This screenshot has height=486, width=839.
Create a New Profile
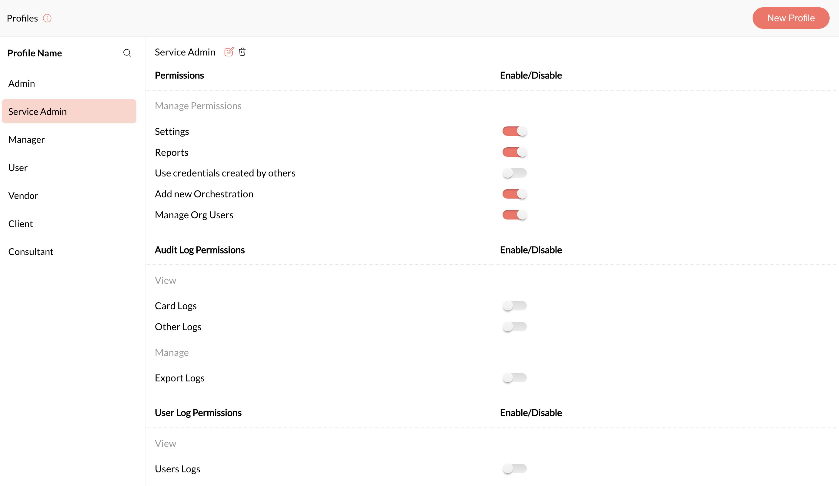pyautogui.click(x=791, y=18)
